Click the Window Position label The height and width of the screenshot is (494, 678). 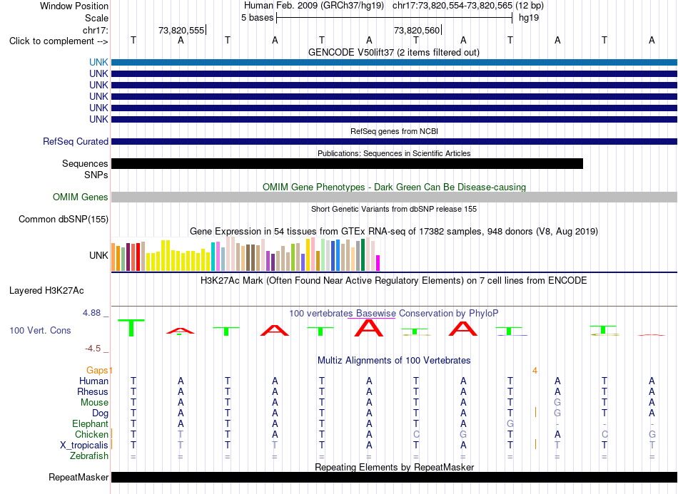pyautogui.click(x=74, y=6)
